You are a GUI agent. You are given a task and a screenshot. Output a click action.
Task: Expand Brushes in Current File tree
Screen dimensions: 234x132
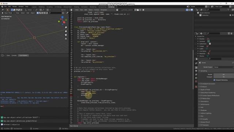[x=198, y=39]
